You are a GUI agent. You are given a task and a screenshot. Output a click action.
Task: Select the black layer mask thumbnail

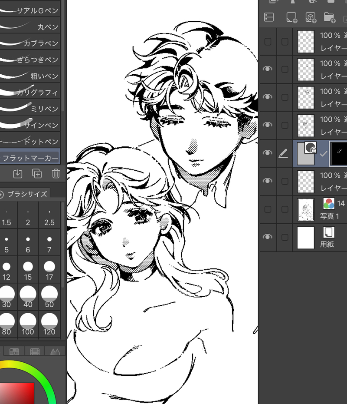pyautogui.click(x=338, y=153)
